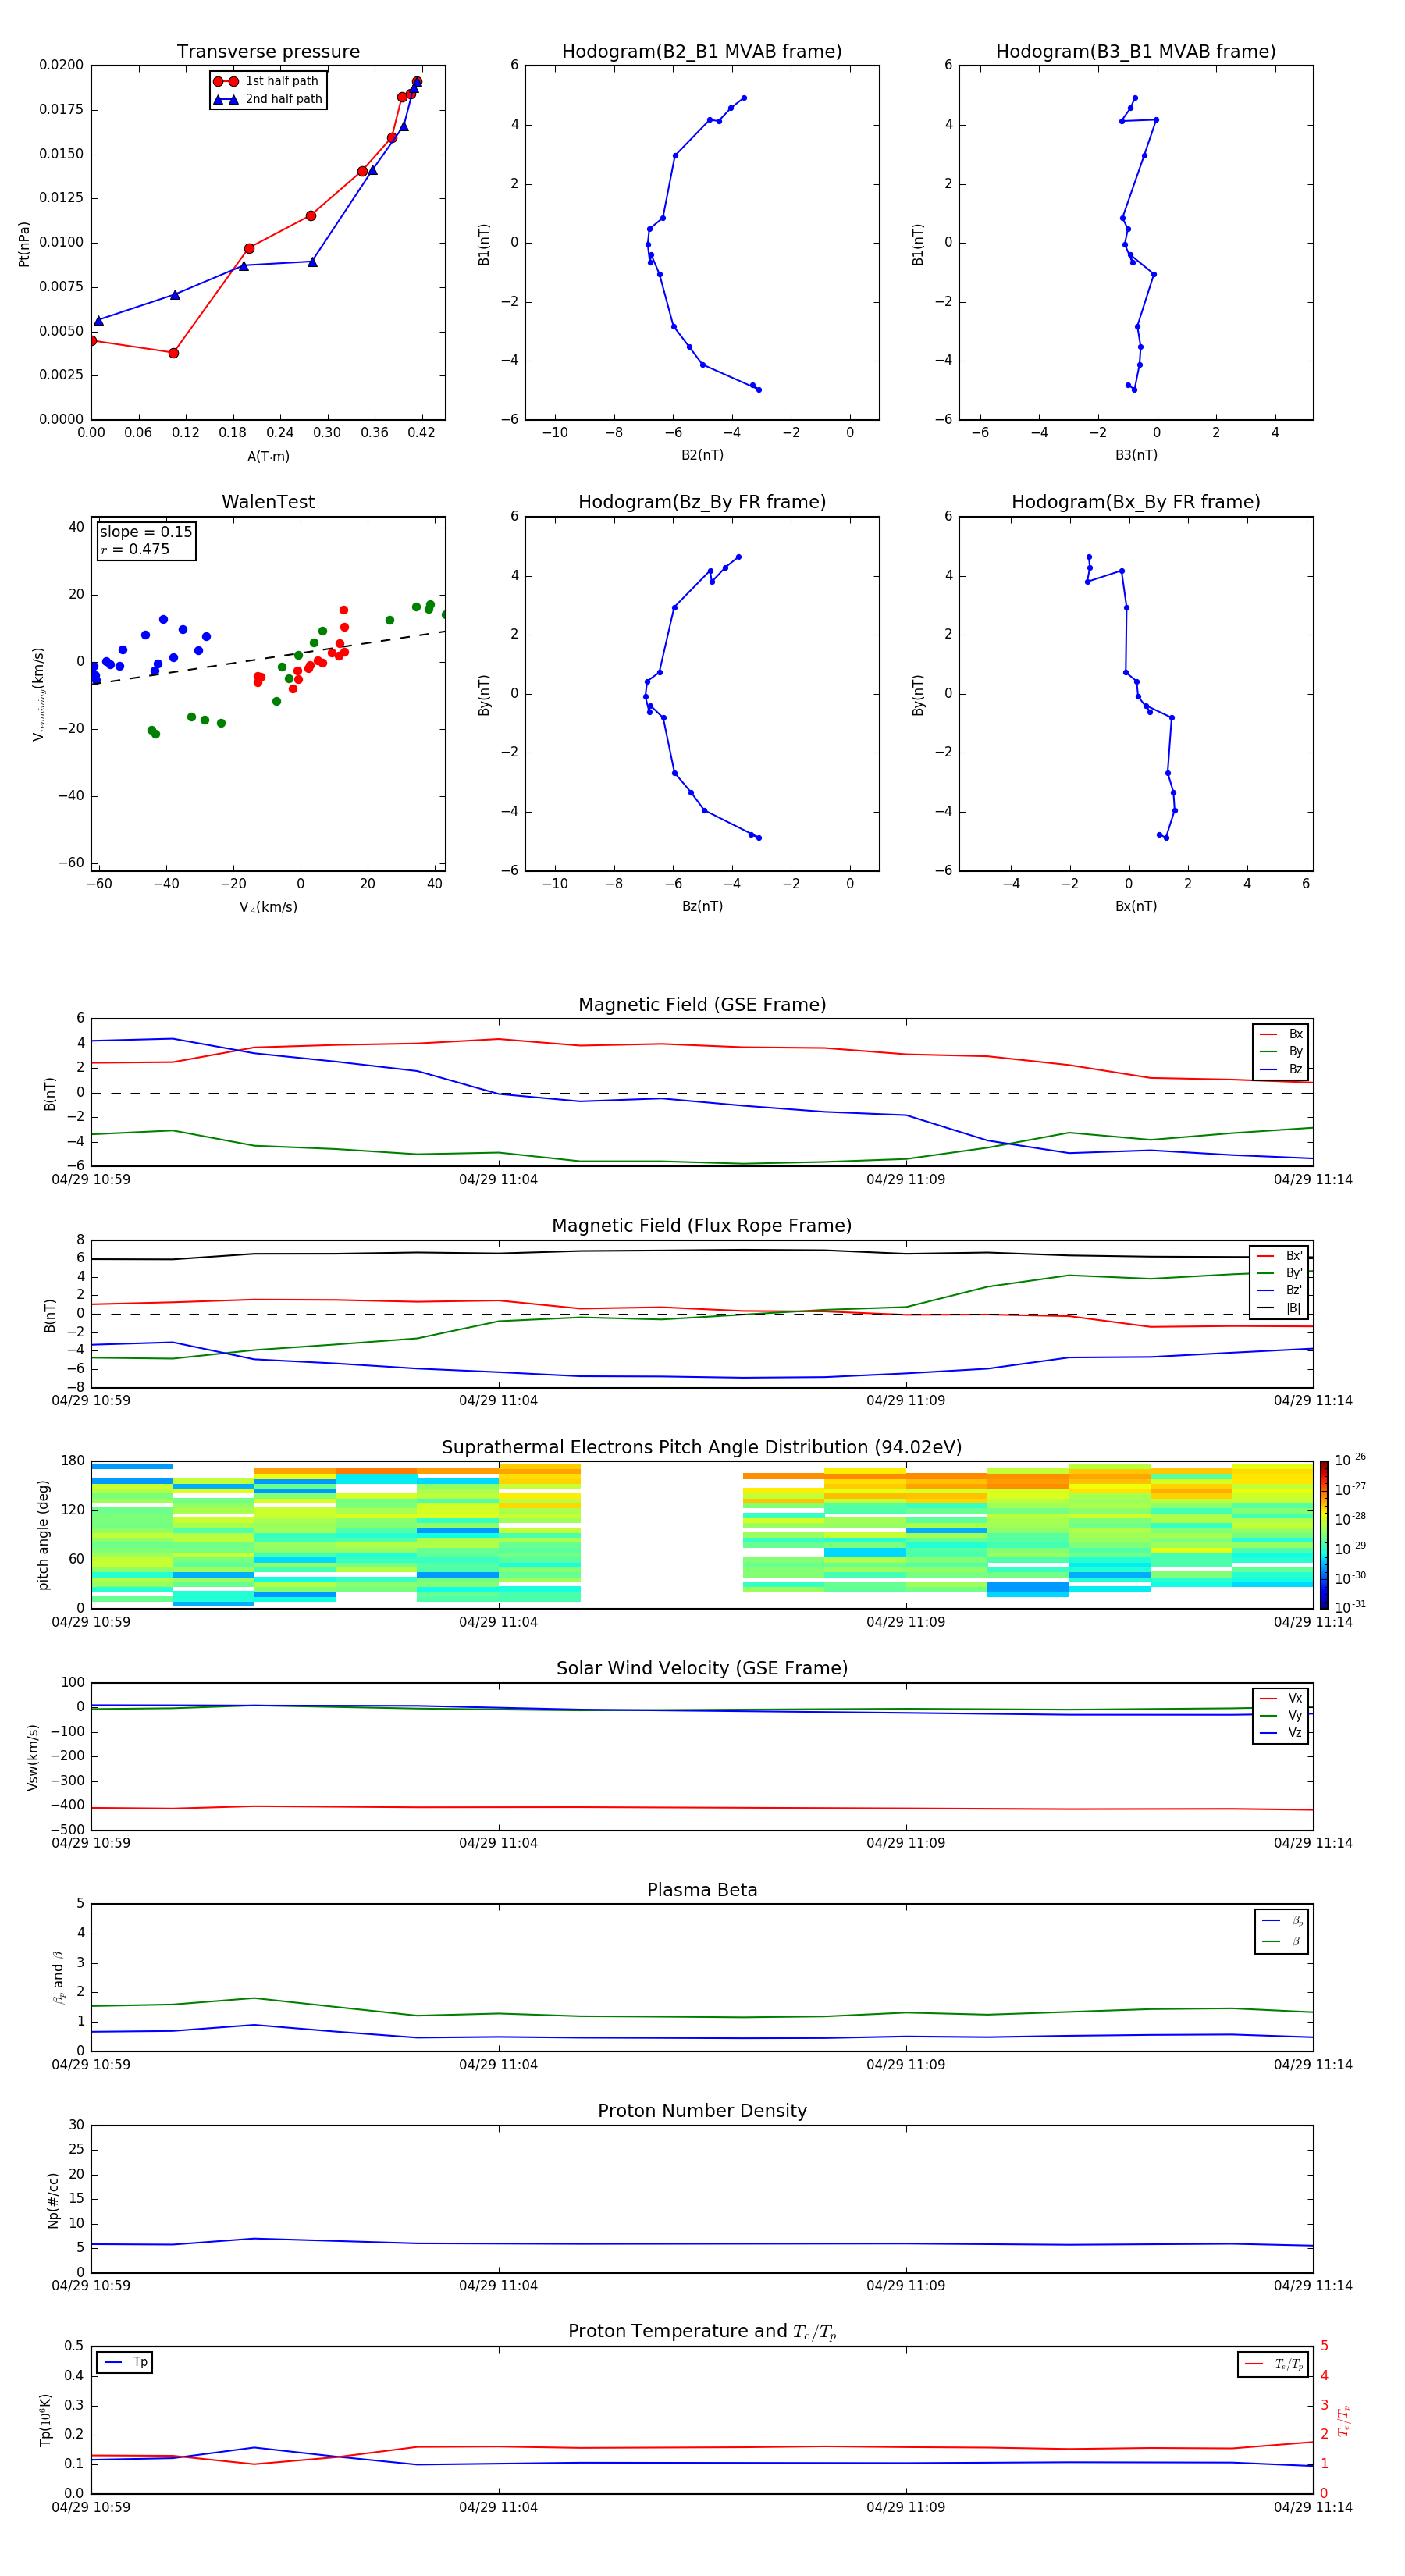The height and width of the screenshot is (2576, 1405).
Task: Select the '2nd half path' legend entry
Action: click(x=267, y=99)
